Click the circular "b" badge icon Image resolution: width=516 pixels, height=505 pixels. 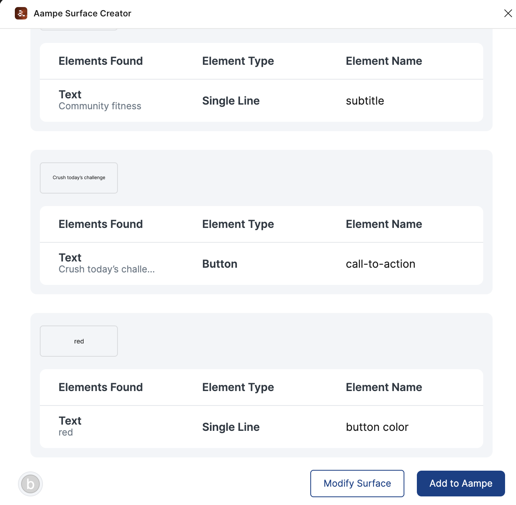click(x=30, y=484)
